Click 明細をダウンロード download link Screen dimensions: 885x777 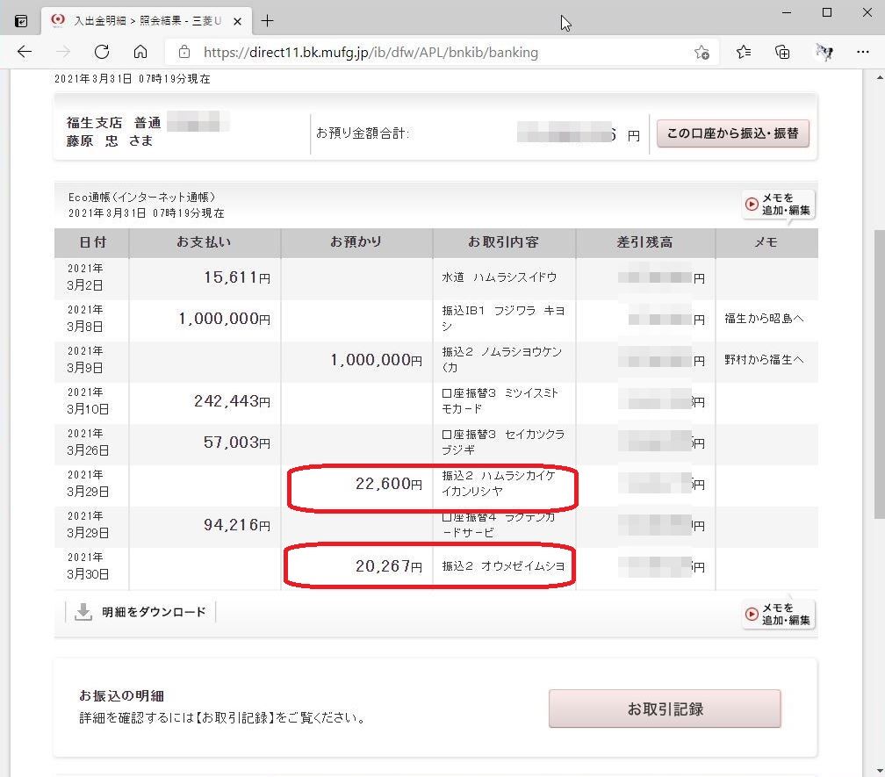point(140,612)
